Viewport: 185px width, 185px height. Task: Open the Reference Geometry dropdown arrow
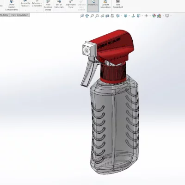point(37,10)
